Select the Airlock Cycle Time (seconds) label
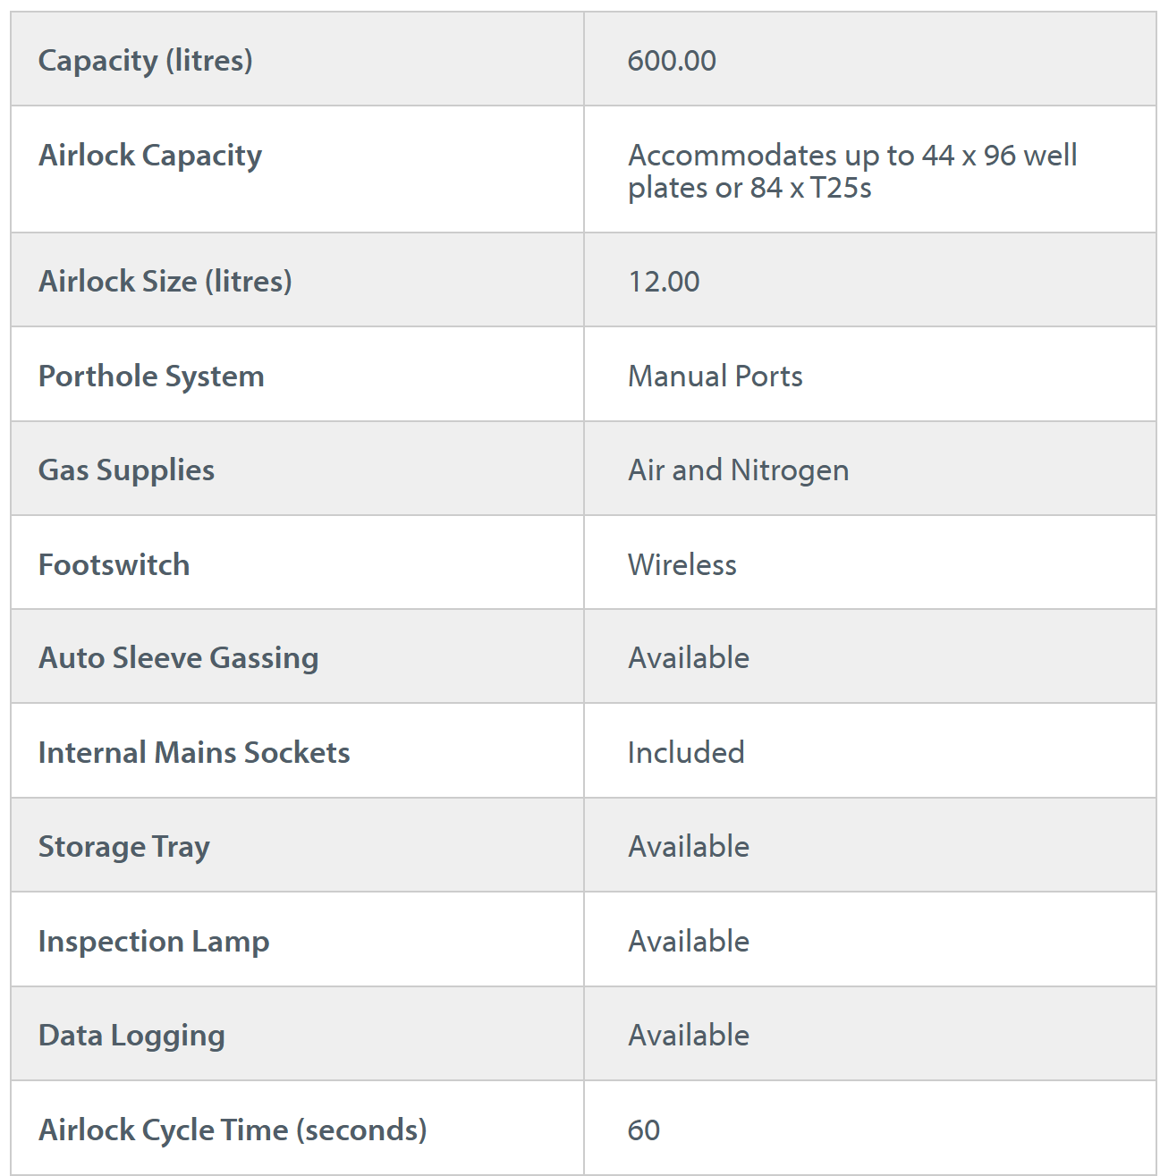The height and width of the screenshot is (1176, 1160). click(233, 1130)
